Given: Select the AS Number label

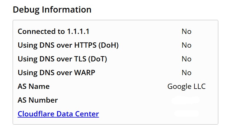Looking at the screenshot, I should pyautogui.click(x=38, y=100).
